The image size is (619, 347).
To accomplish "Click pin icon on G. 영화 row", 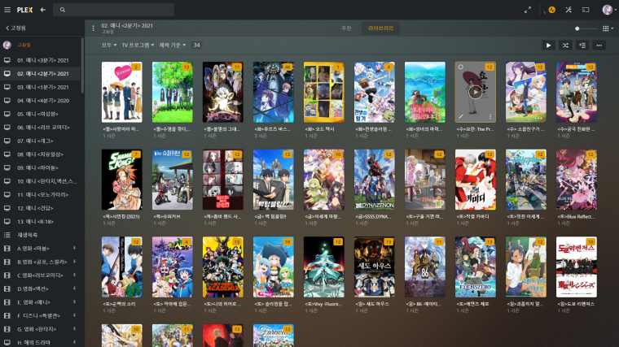I will tap(74, 329).
